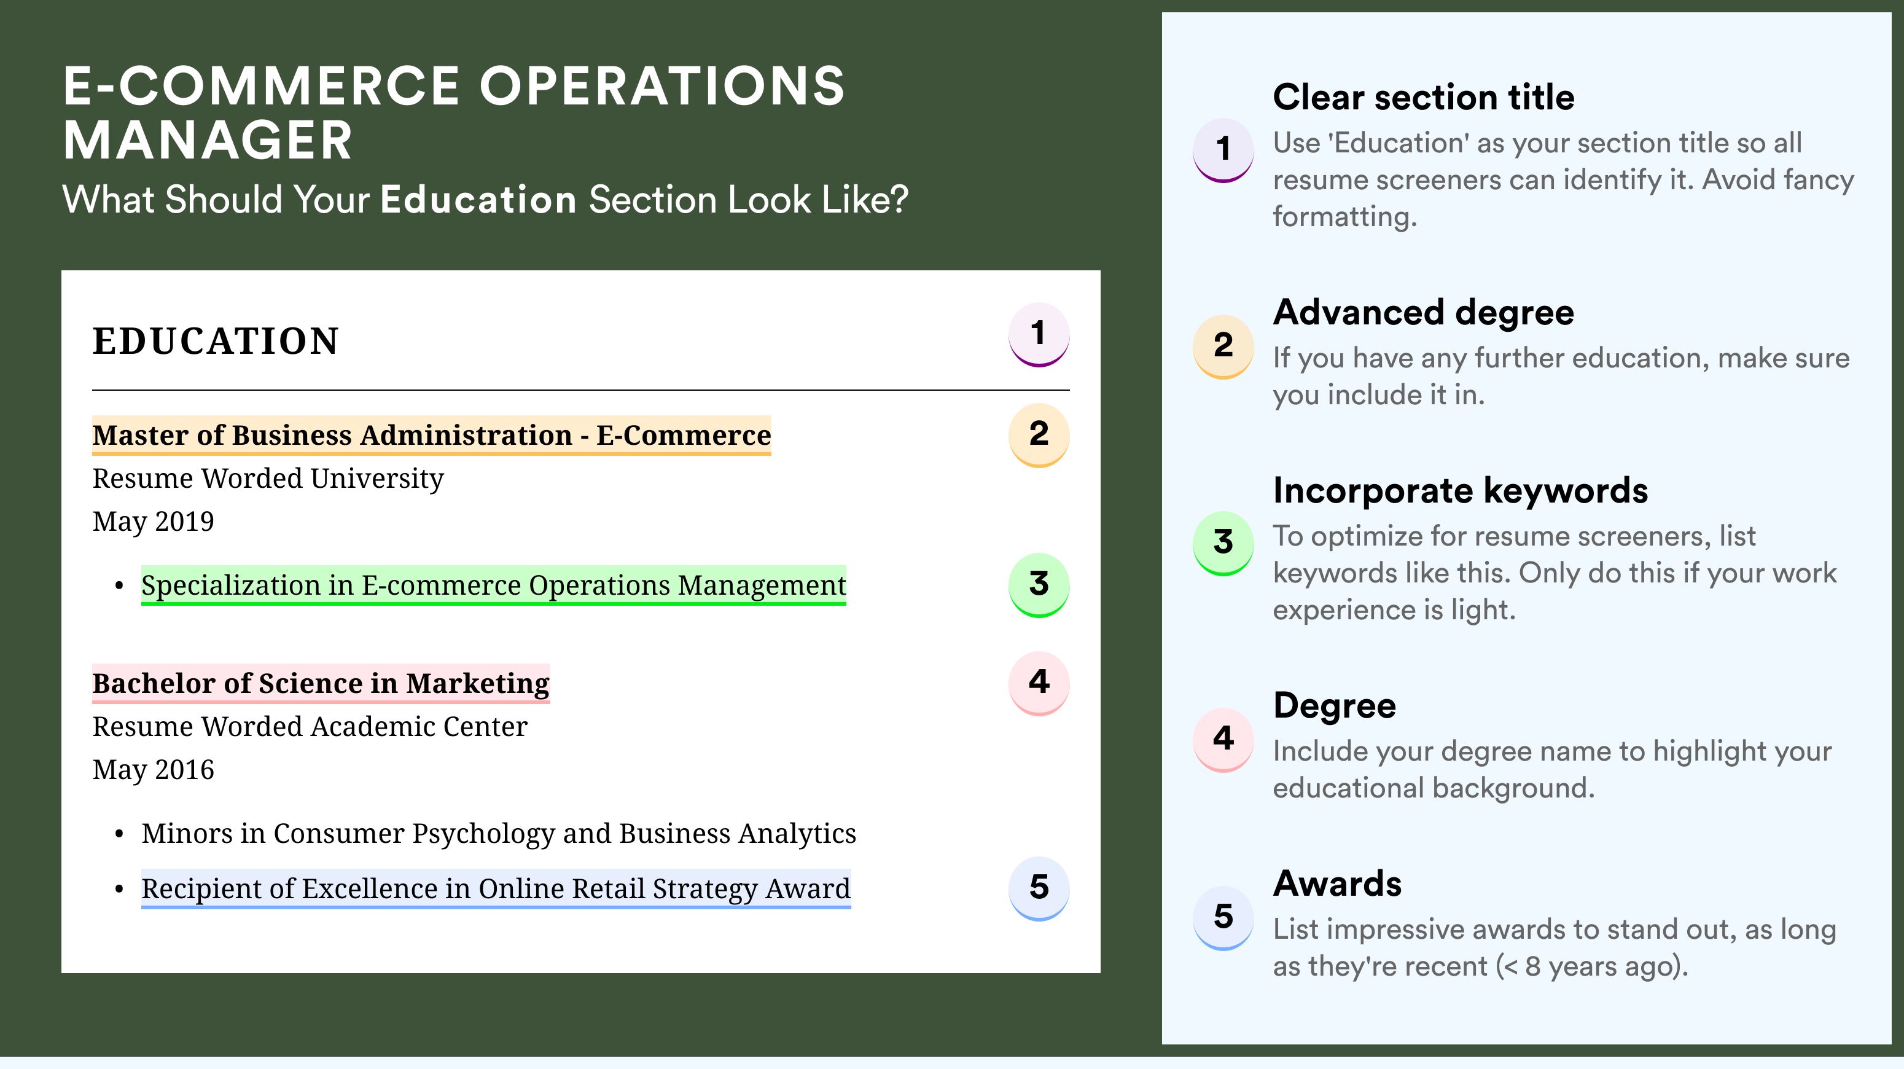
Task: Click the pink 4 badge next to Degree tip
Action: pos(1223,740)
